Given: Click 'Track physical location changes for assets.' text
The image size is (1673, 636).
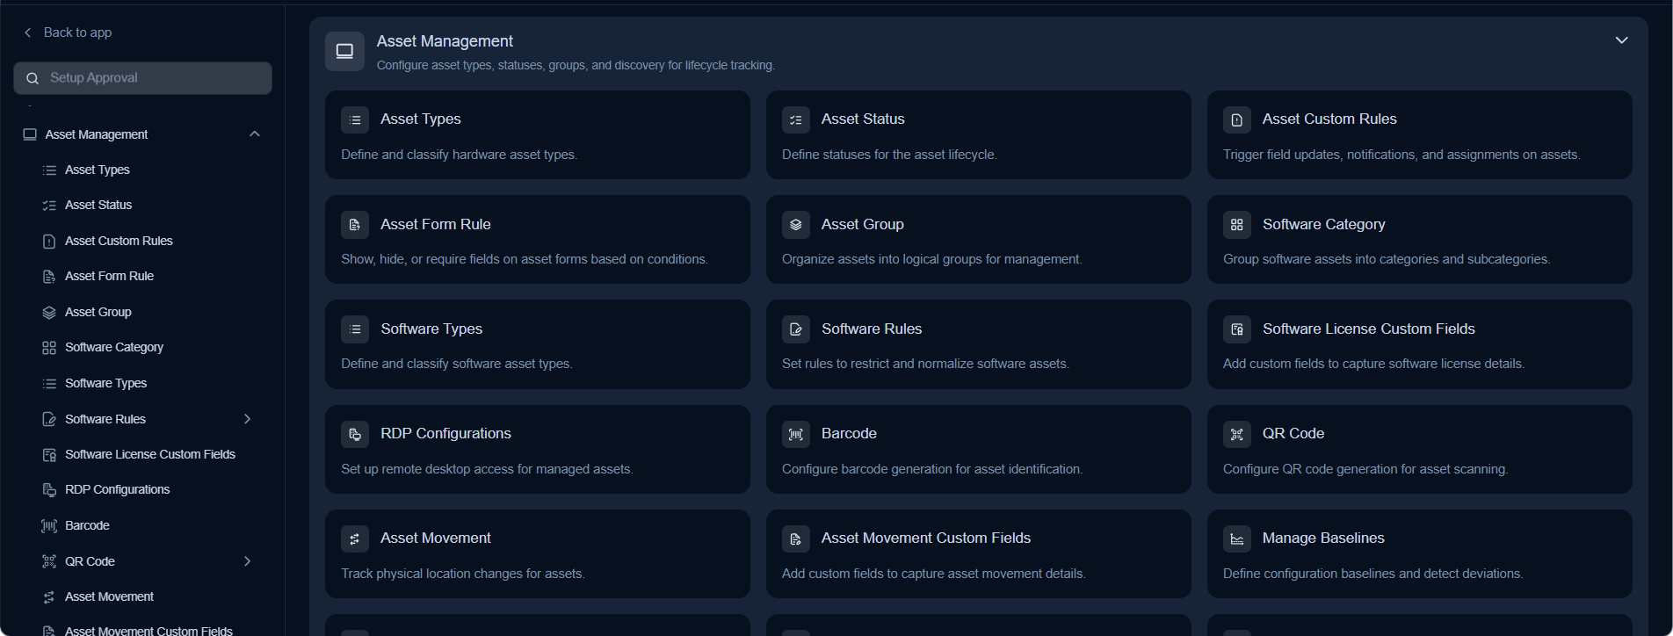Looking at the screenshot, I should [x=463, y=574].
